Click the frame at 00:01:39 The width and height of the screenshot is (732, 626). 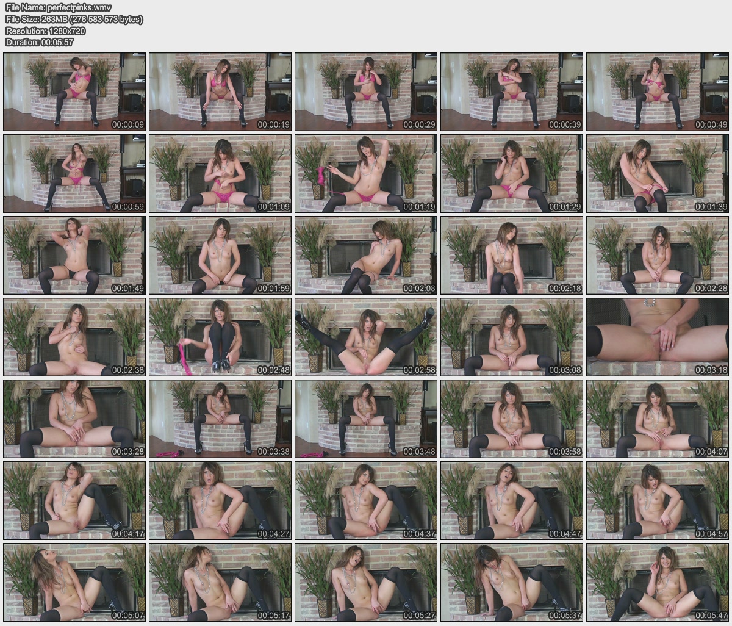658,173
